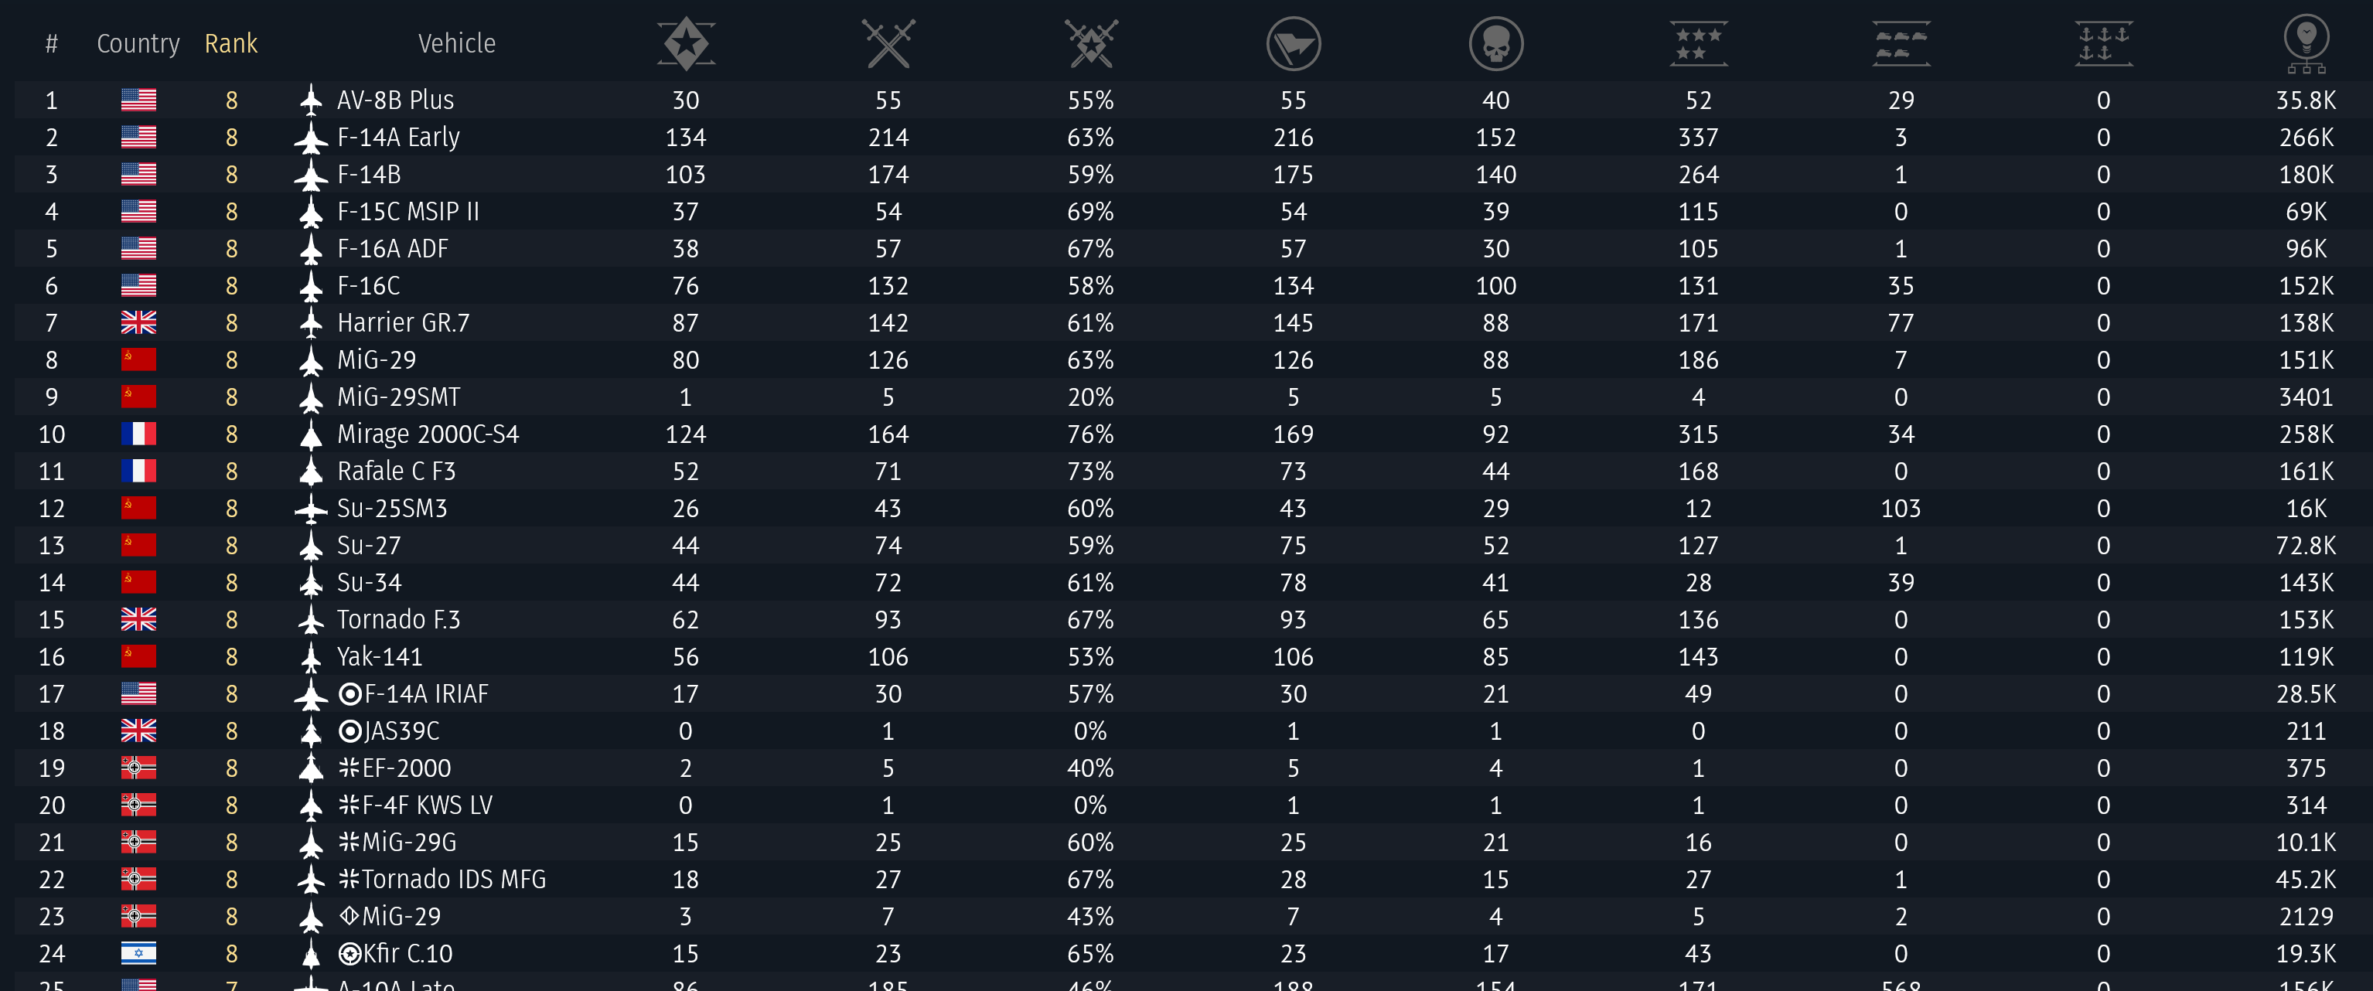Sort the table by the Rank header
This screenshot has height=991, width=2373.
coord(230,43)
